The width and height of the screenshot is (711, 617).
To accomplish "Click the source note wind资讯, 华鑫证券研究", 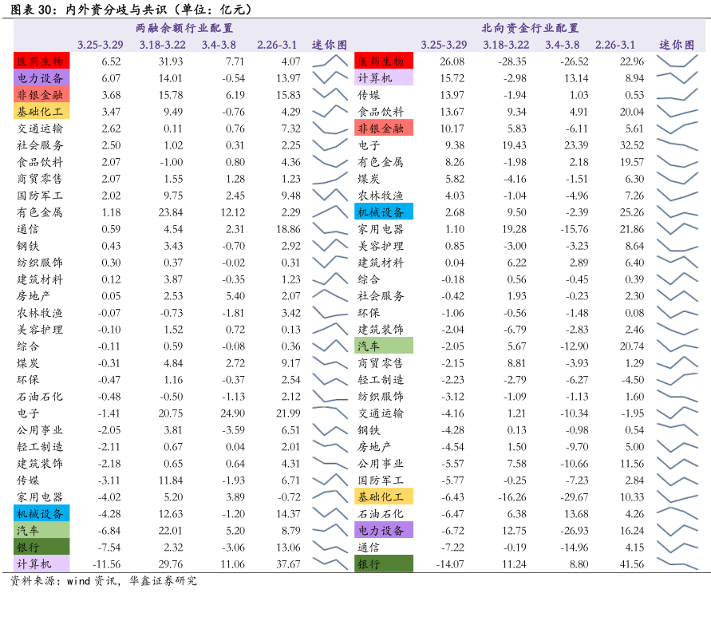I will tap(104, 581).
